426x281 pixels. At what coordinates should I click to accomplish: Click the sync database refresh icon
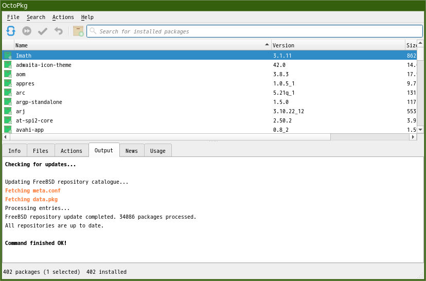[x=11, y=31]
